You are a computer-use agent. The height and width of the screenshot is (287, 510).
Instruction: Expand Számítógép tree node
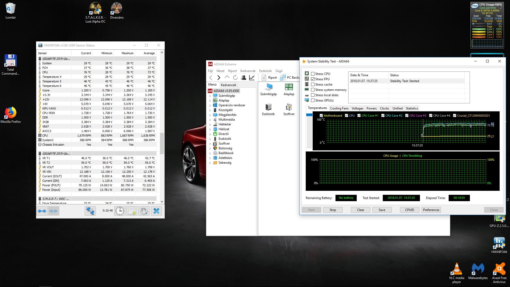pyautogui.click(x=210, y=96)
